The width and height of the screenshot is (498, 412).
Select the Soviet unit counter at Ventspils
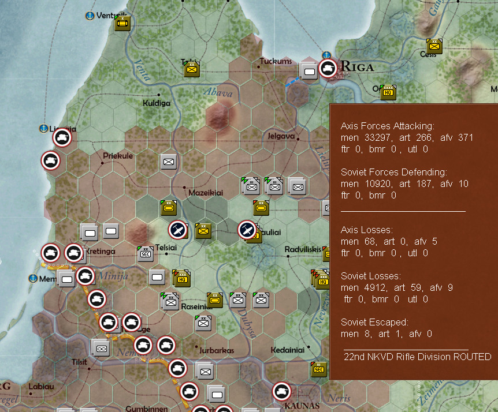tap(122, 23)
